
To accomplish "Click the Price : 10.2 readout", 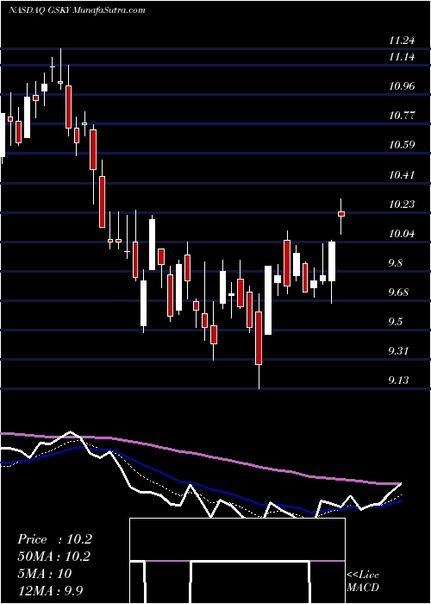I will coord(54,539).
